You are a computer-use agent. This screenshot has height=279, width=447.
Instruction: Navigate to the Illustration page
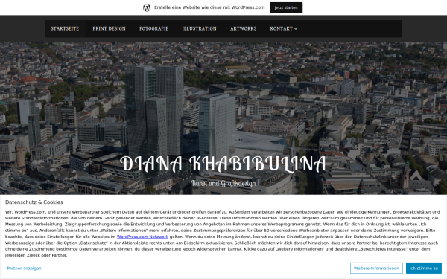[199, 28]
